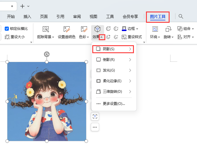Viewport: 197px width, 164px height.
Task: Switch to the 工具 tab
Action: pyautogui.click(x=110, y=17)
